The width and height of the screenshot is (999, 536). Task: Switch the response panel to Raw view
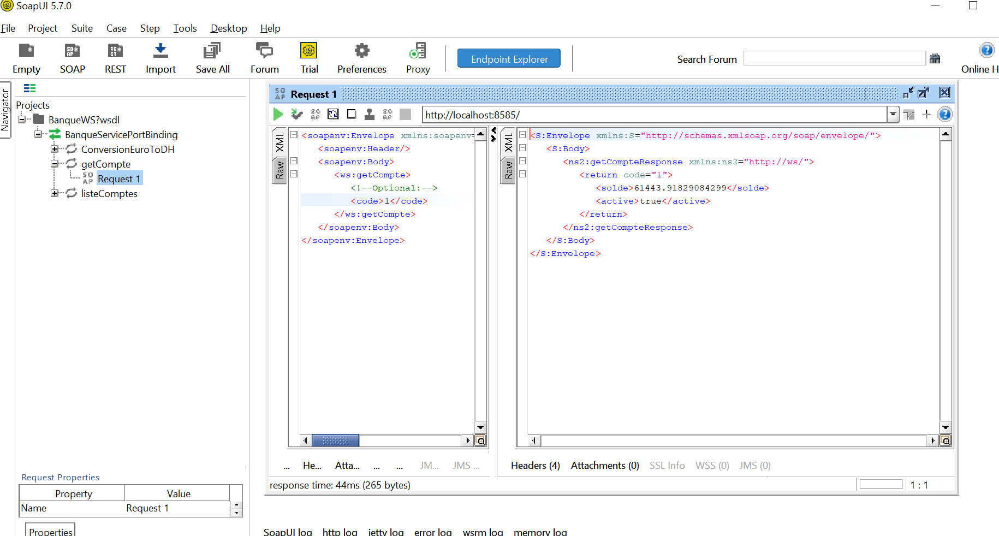pos(508,171)
